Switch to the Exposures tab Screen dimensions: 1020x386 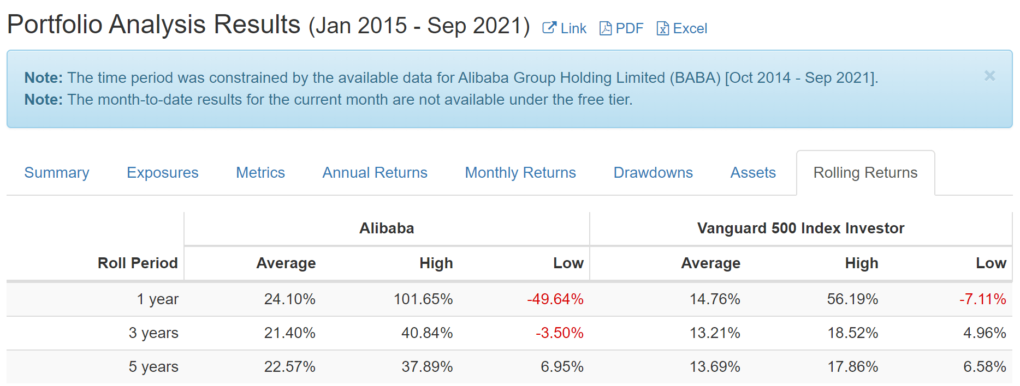pos(162,173)
